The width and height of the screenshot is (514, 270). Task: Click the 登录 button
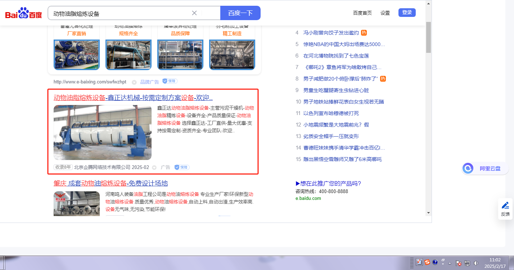point(407,13)
